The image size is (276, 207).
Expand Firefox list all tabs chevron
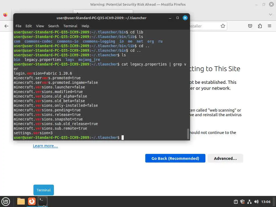tap(271, 15)
